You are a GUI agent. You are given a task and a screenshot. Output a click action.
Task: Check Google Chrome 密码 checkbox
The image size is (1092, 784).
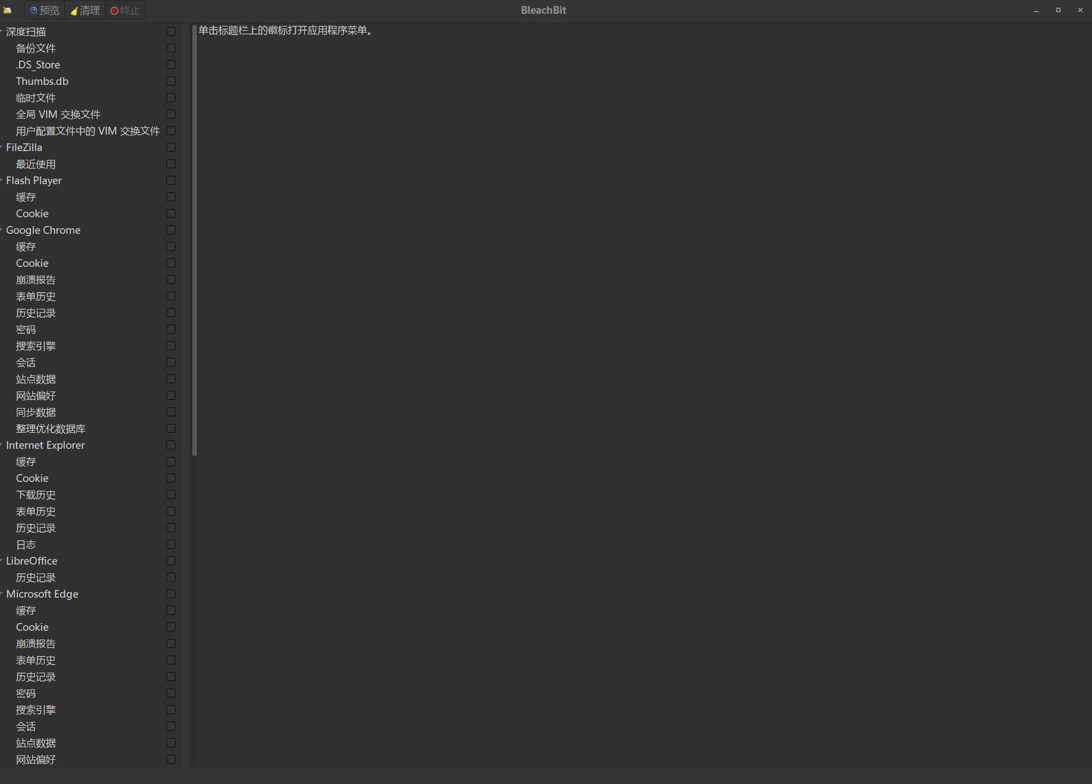pos(171,330)
